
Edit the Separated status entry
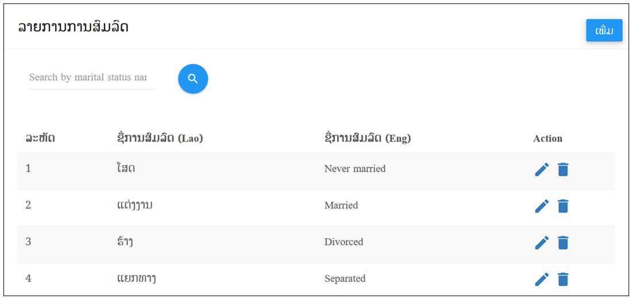pos(542,280)
